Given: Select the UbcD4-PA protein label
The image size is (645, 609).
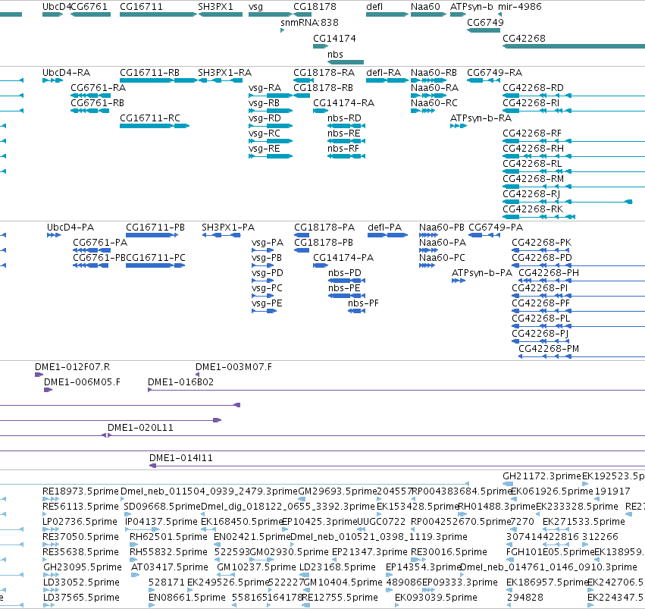Looking at the screenshot, I should (x=70, y=228).
